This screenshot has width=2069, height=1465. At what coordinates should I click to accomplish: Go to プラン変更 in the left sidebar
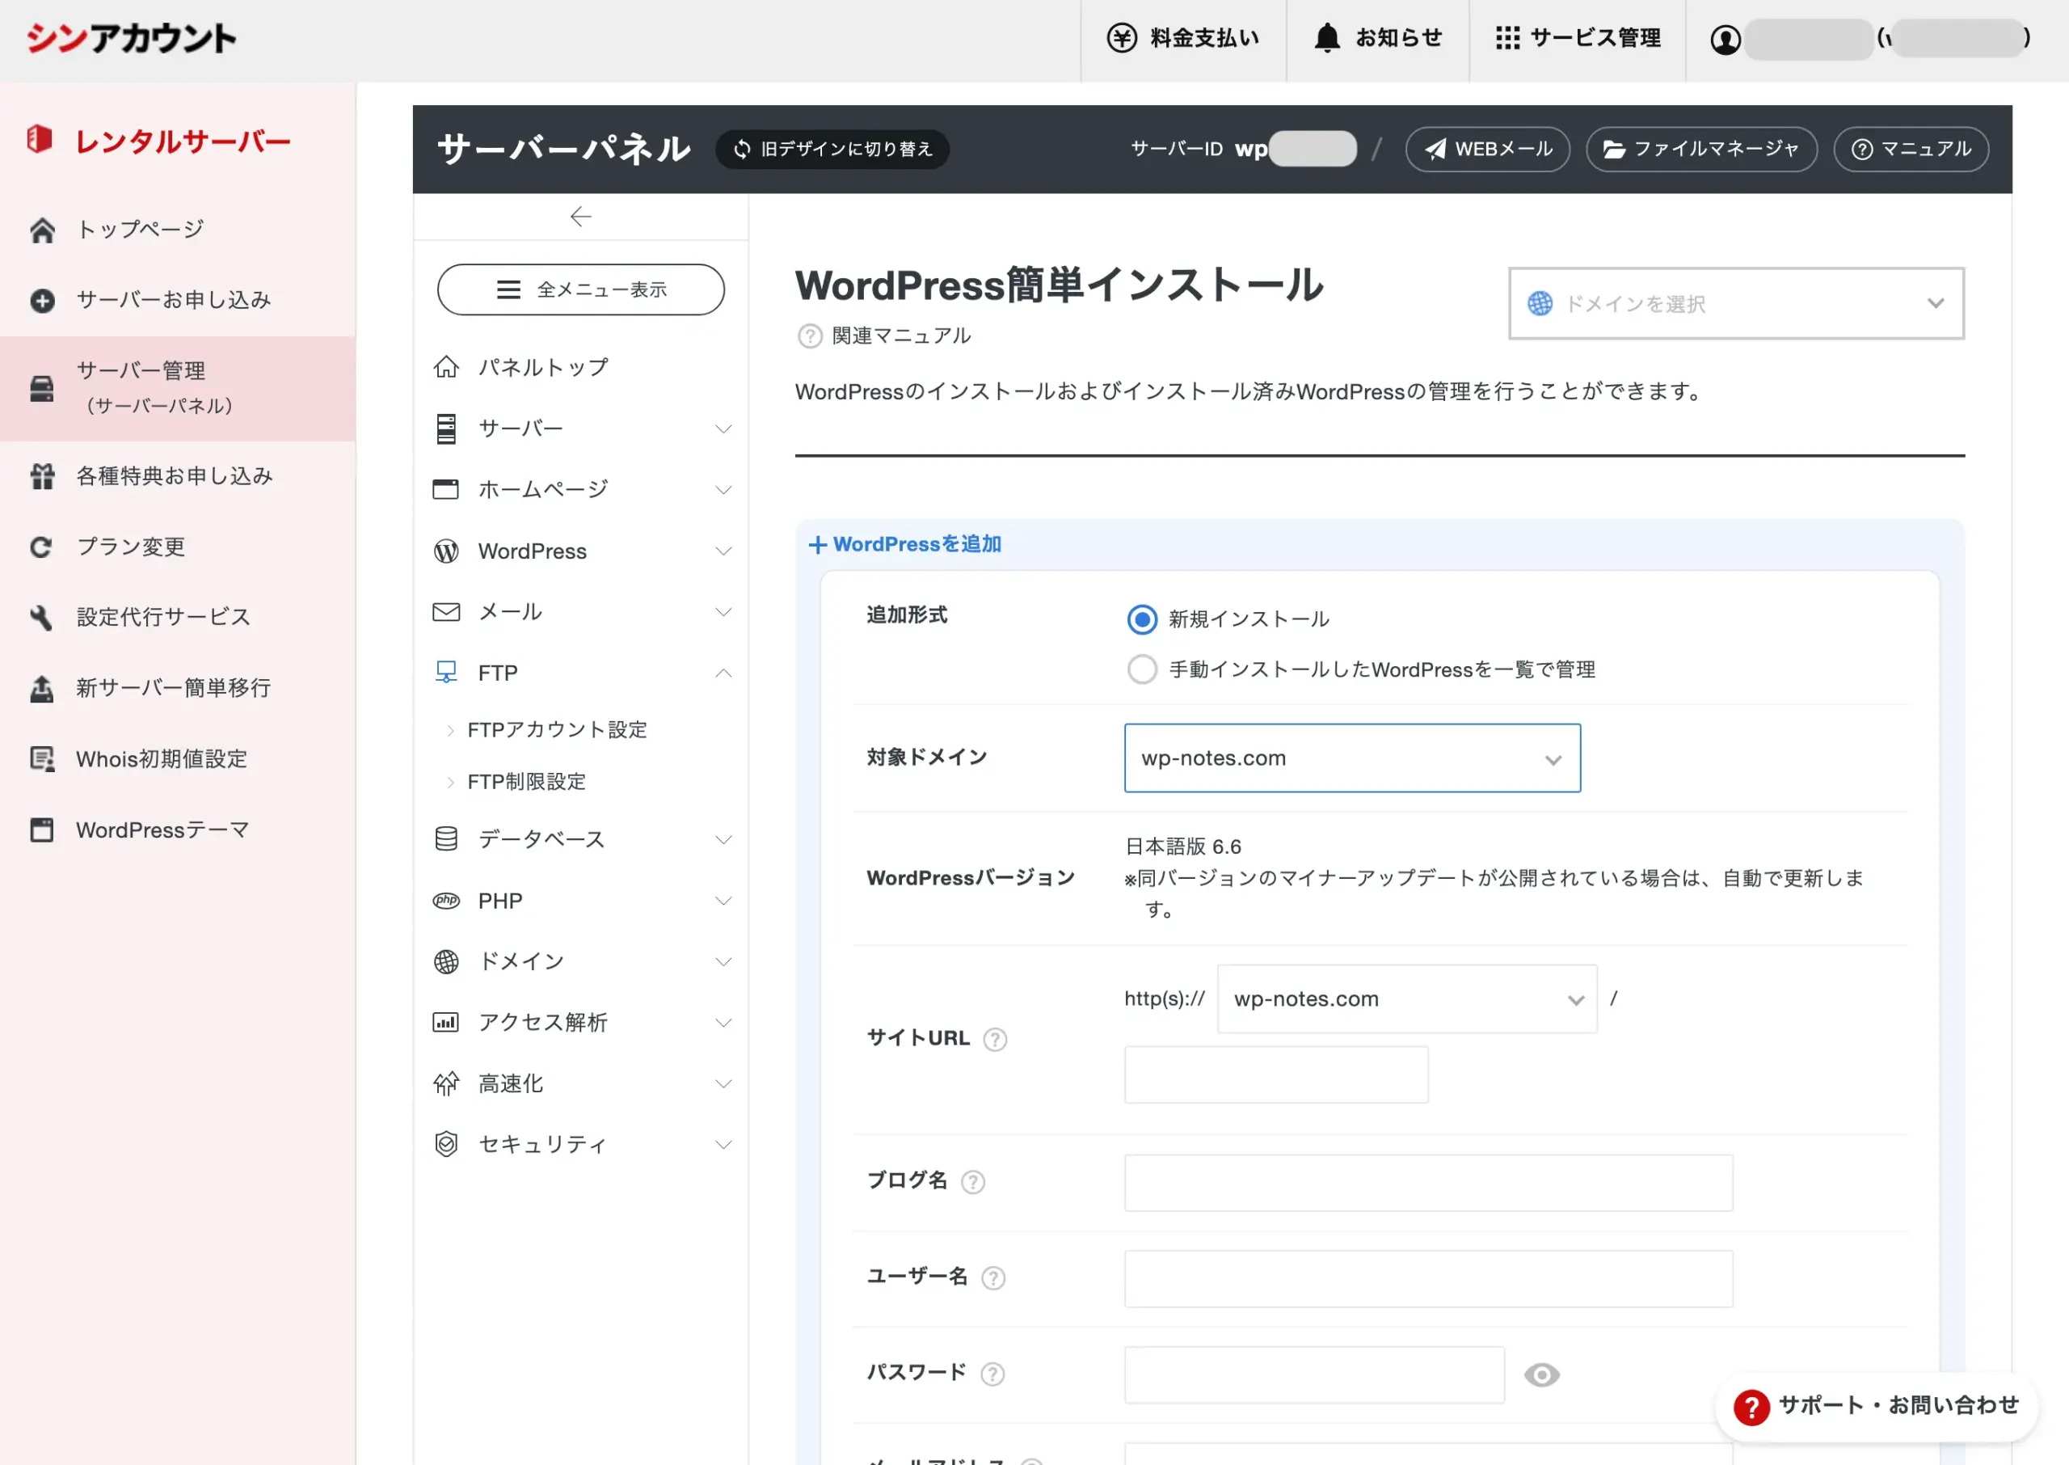(131, 547)
